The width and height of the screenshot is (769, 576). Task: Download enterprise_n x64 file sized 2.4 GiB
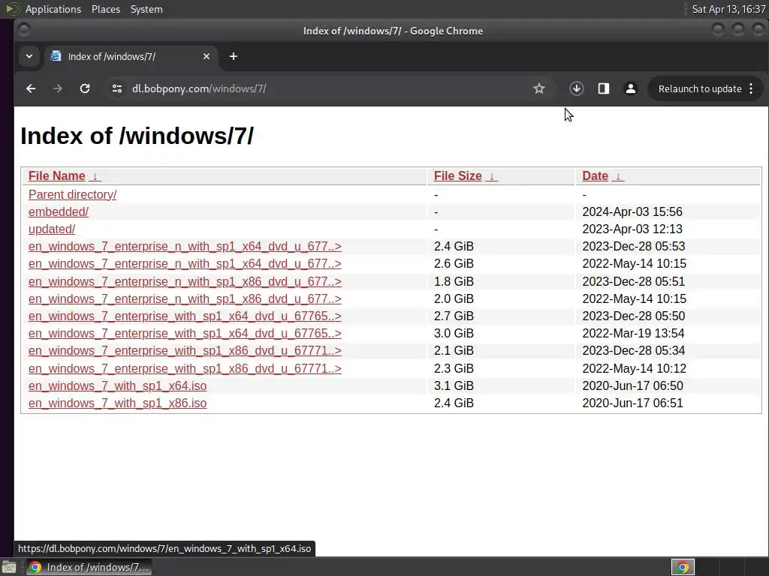[x=185, y=246]
